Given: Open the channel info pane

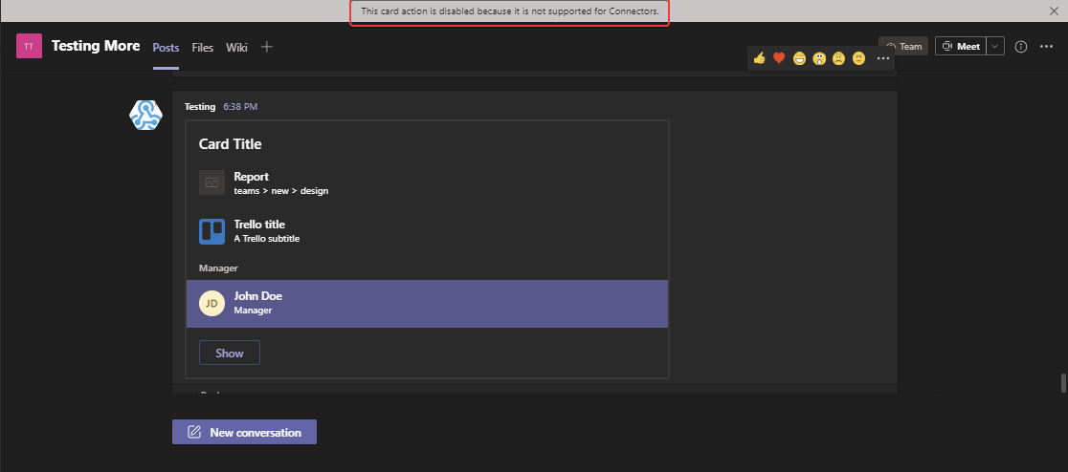Looking at the screenshot, I should 1020,47.
